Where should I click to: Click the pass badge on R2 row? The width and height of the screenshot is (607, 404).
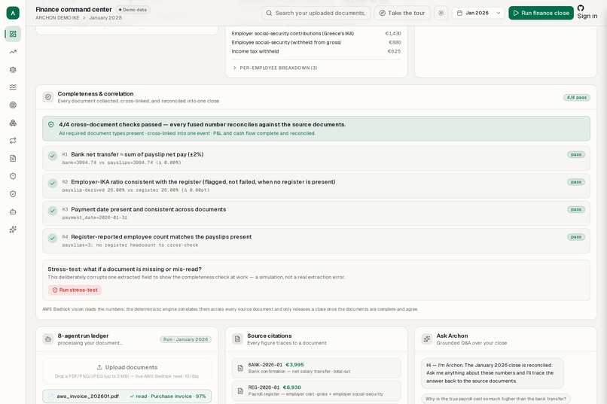pyautogui.click(x=576, y=182)
